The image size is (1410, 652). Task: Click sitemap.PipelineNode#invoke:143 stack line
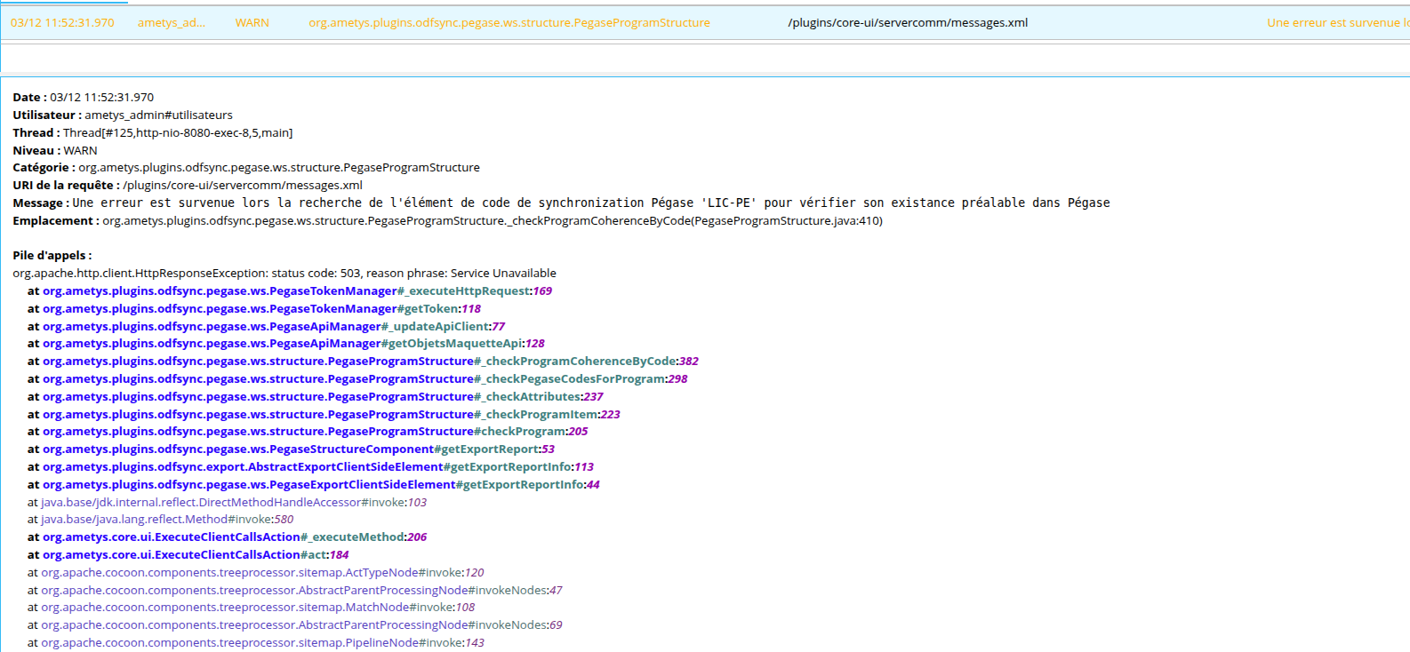262,643
